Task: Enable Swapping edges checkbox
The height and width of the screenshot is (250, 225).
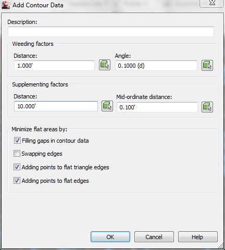Action: pyautogui.click(x=17, y=154)
